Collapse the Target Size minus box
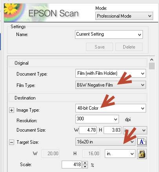 pyautogui.click(x=11, y=142)
